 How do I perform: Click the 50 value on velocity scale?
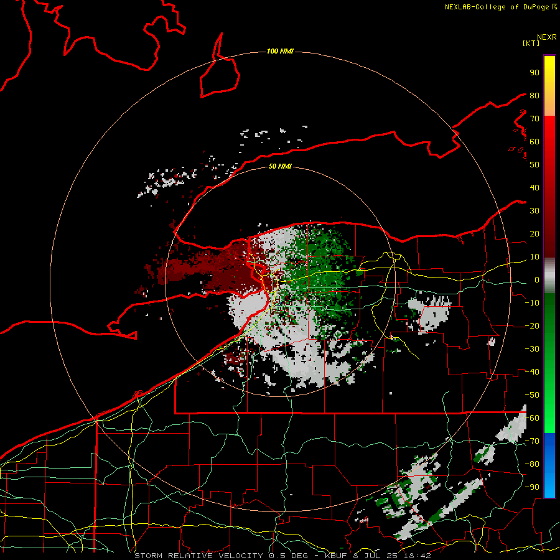pyautogui.click(x=534, y=165)
